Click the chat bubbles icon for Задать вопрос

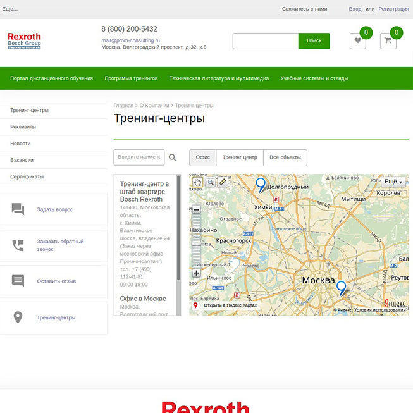(x=18, y=209)
